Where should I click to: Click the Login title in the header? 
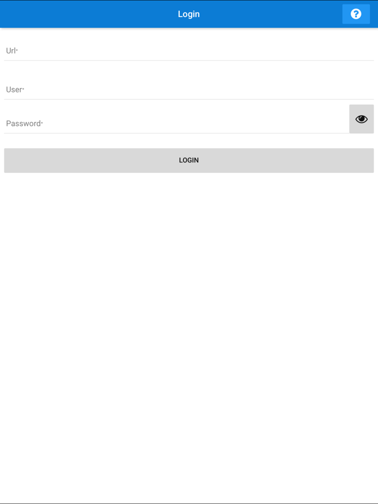click(189, 14)
